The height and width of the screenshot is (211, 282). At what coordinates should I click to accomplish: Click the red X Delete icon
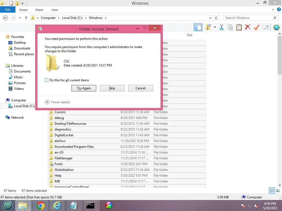click(248, 27)
